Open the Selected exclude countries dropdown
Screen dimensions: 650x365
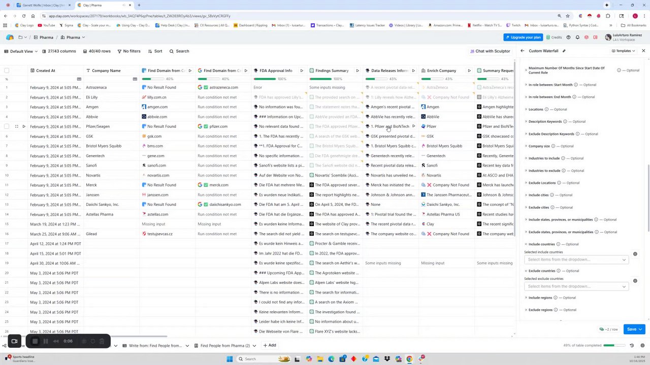(x=576, y=286)
